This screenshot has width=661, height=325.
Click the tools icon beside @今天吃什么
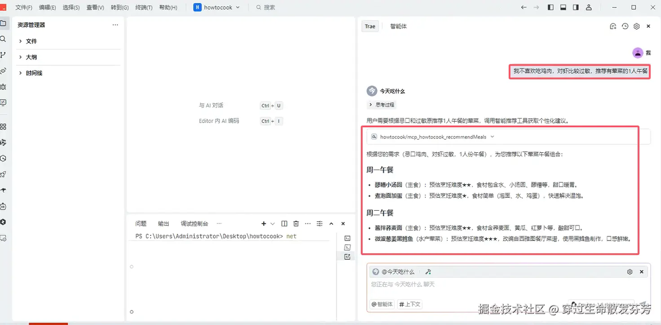click(x=428, y=272)
